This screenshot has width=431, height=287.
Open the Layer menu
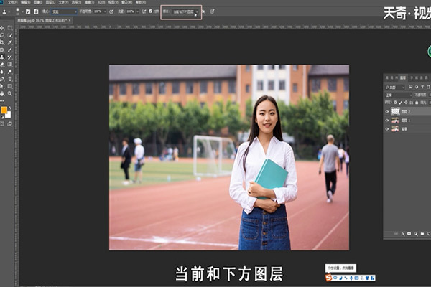pos(50,2)
